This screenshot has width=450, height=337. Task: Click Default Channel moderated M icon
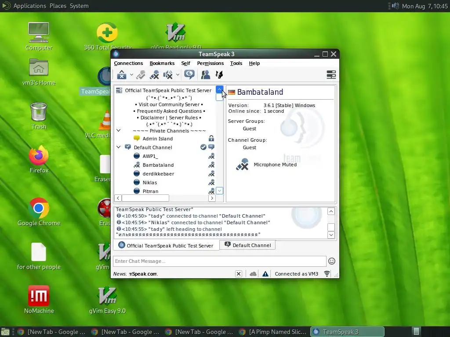point(211,147)
